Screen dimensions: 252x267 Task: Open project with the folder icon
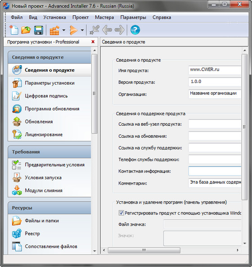pos(26,30)
